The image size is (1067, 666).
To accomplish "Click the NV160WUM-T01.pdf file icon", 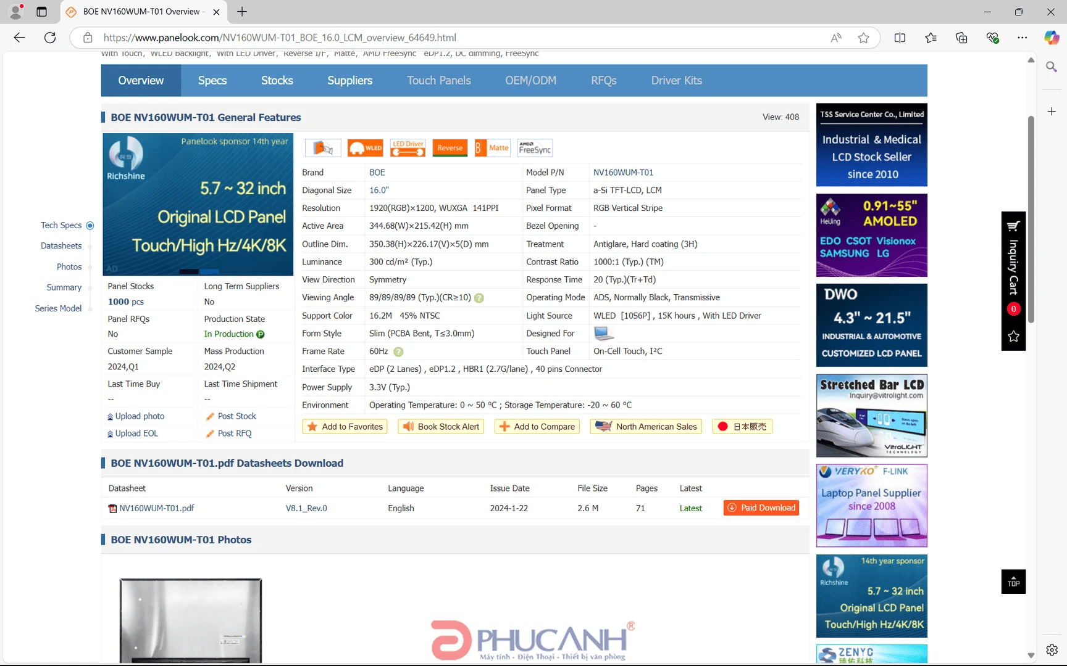I will 112,509.
